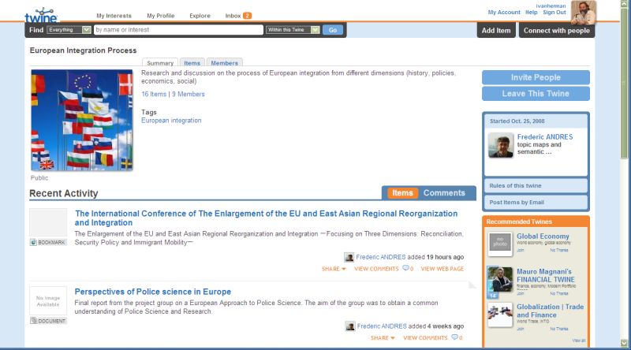Viewport: 631px width, 350px height.
Task: Toggle Recent Activity to Comments view
Action: tap(444, 193)
